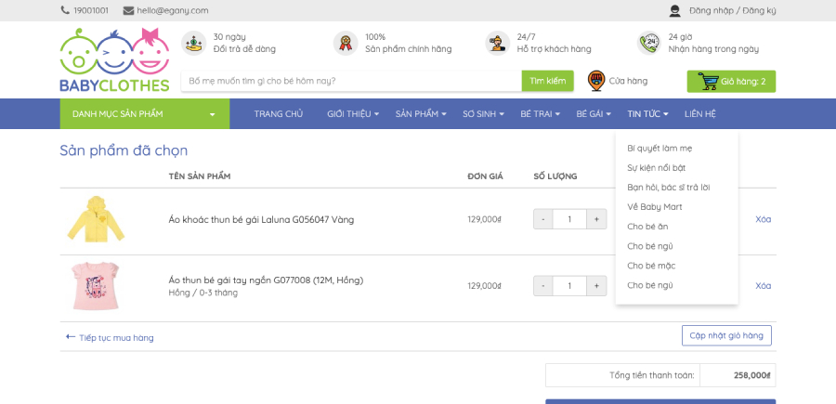Click the Đơn giá column header
Image resolution: width=836 pixels, height=404 pixels.
pyautogui.click(x=485, y=176)
